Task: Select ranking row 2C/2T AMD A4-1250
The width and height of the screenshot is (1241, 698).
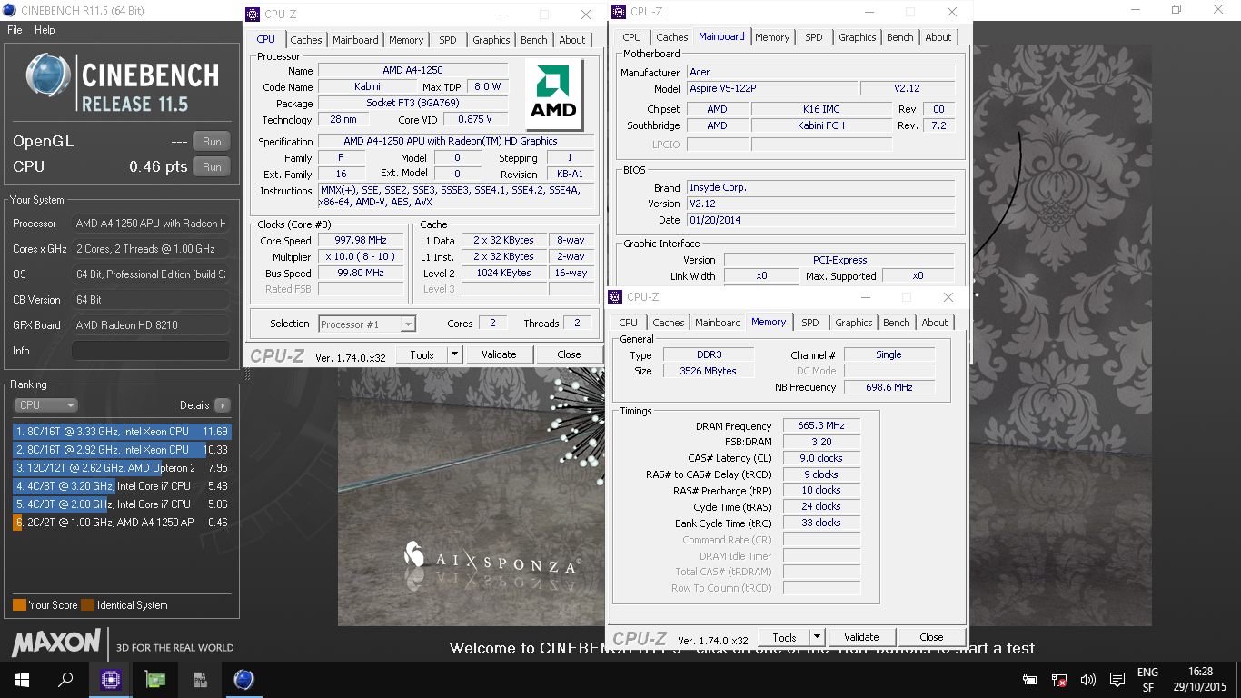Action: coord(123,523)
